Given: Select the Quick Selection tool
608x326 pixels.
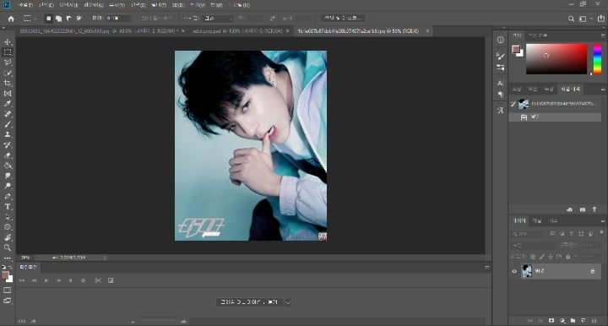Looking at the screenshot, I should (x=8, y=73).
